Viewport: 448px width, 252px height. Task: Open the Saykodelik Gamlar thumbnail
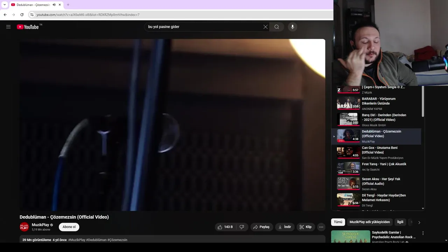[350, 237]
